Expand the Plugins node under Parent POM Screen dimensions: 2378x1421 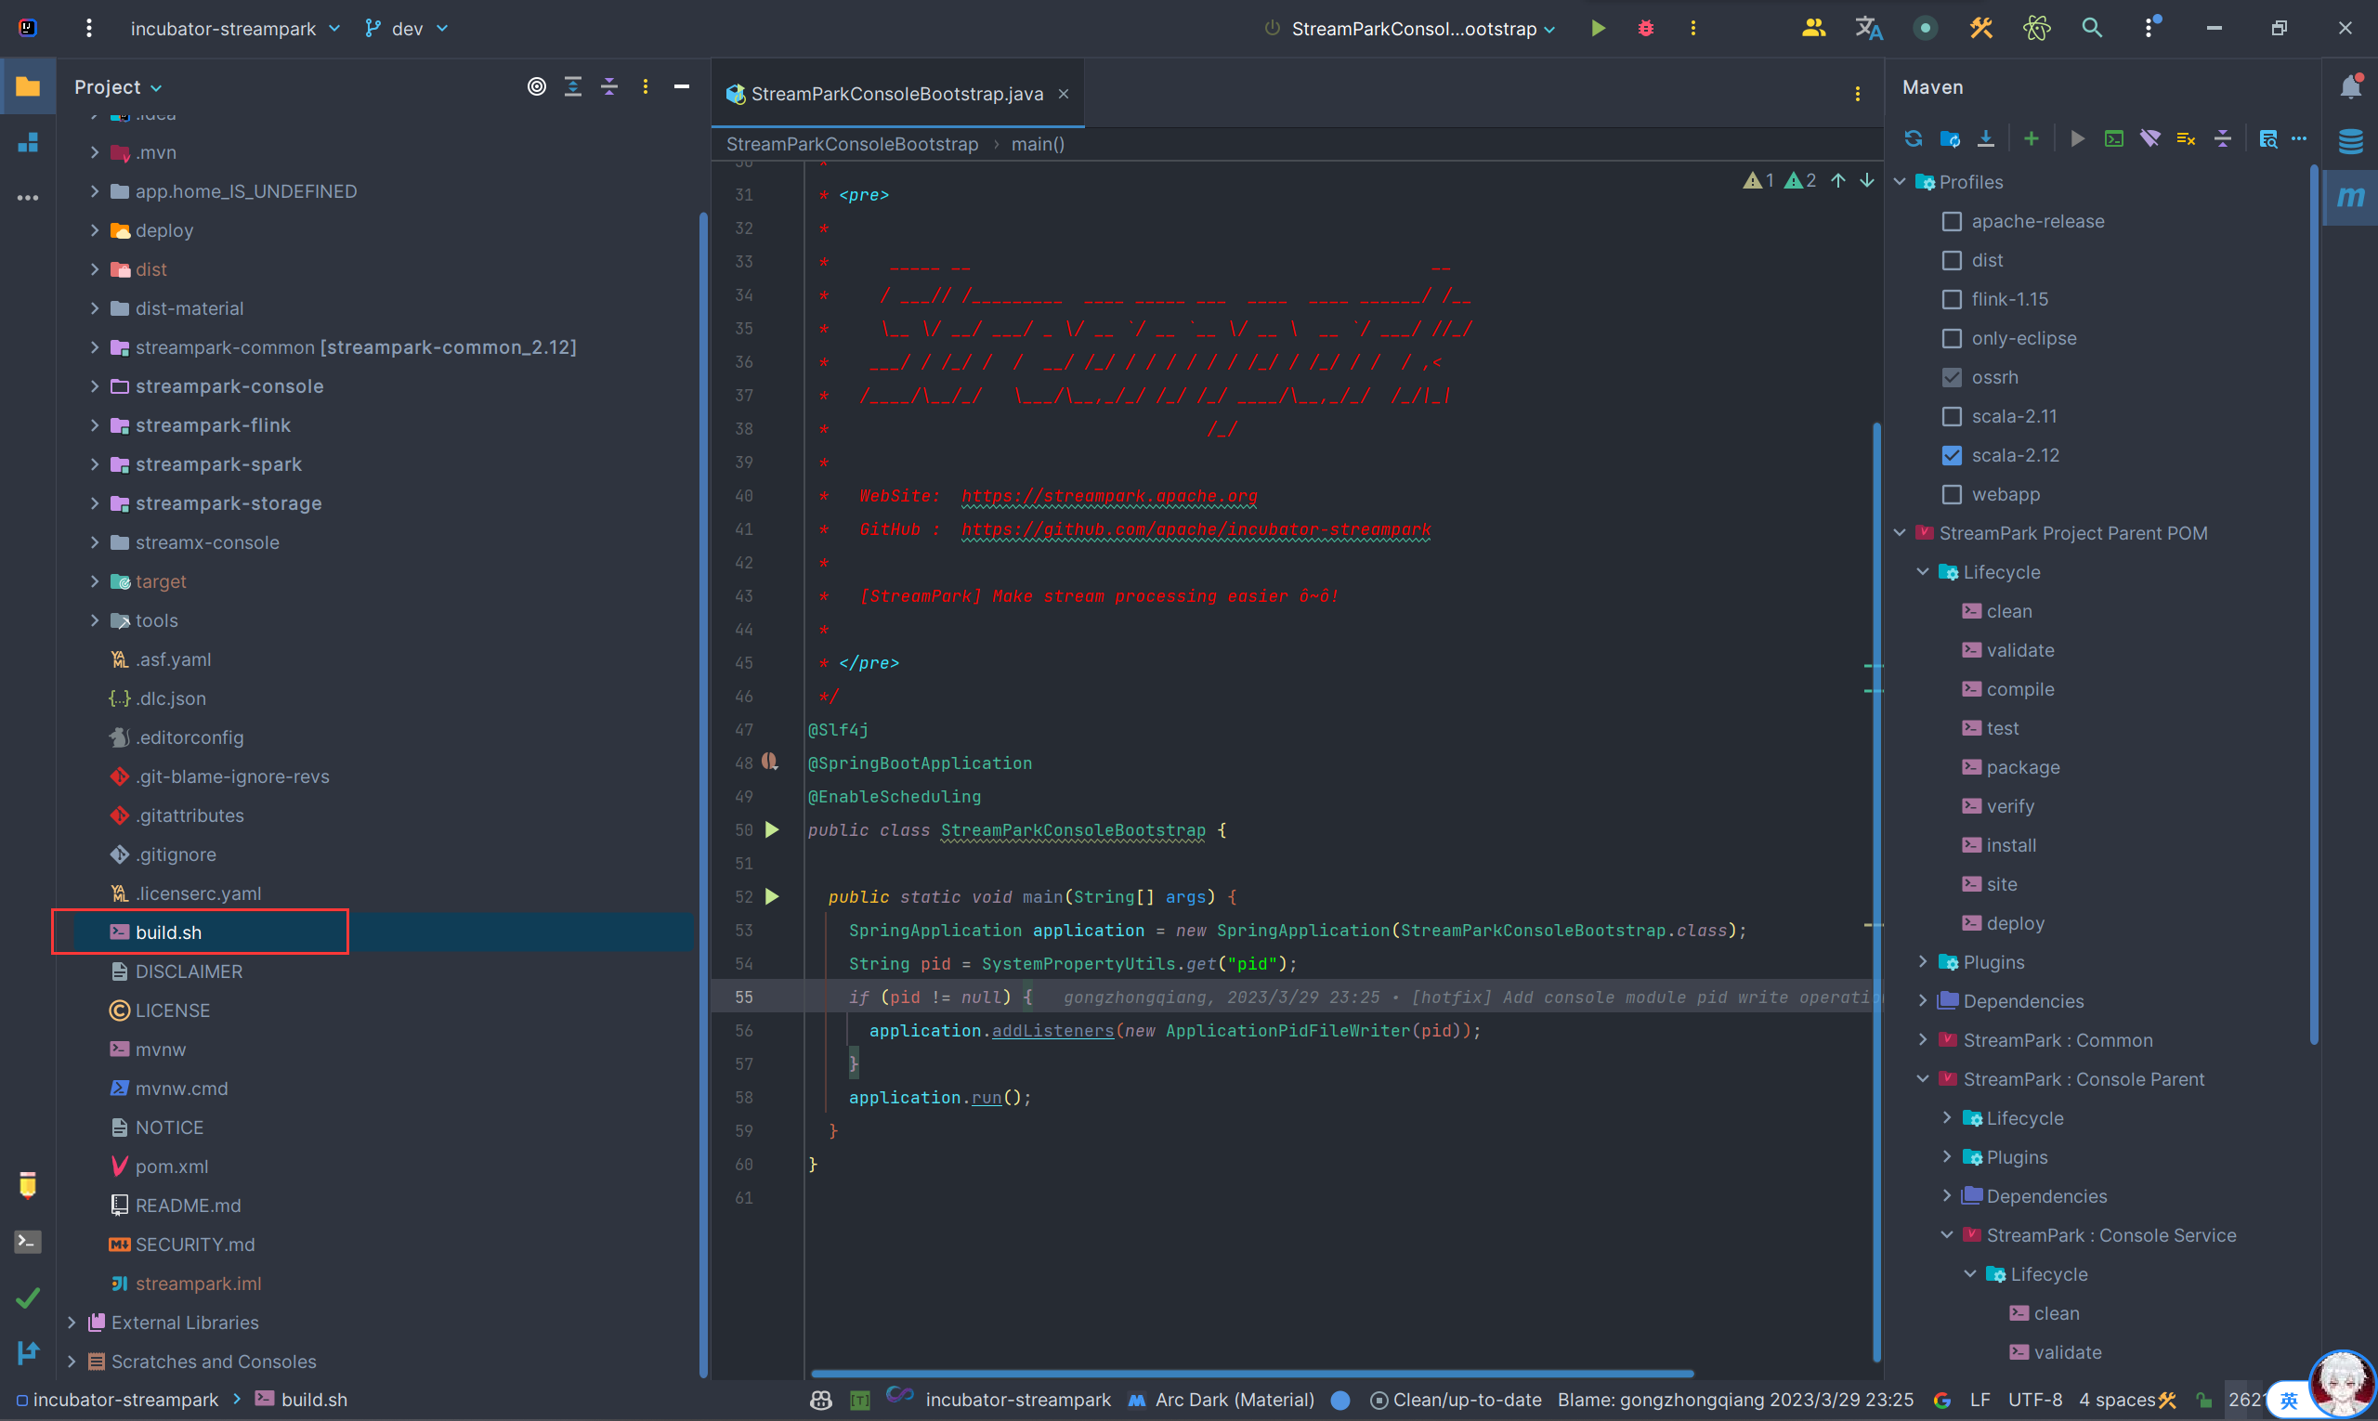click(1922, 962)
